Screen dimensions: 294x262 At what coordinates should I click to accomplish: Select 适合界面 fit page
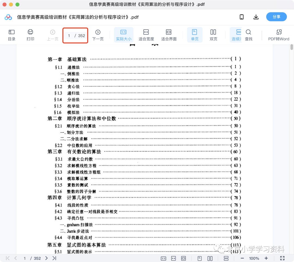pos(169,35)
